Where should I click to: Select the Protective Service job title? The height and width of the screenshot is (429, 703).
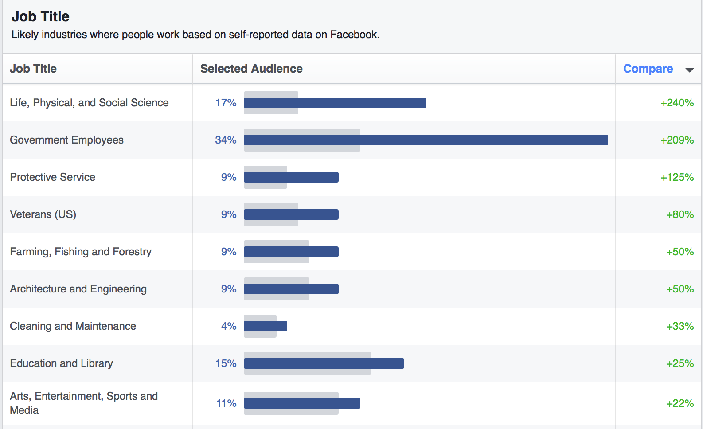[x=52, y=177]
